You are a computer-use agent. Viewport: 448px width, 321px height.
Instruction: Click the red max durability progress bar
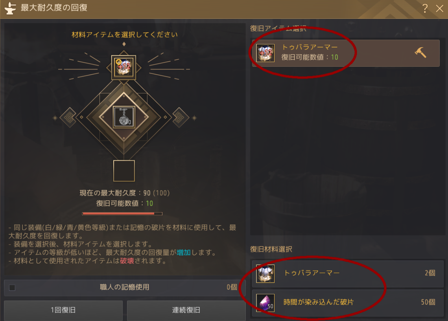click(122, 213)
